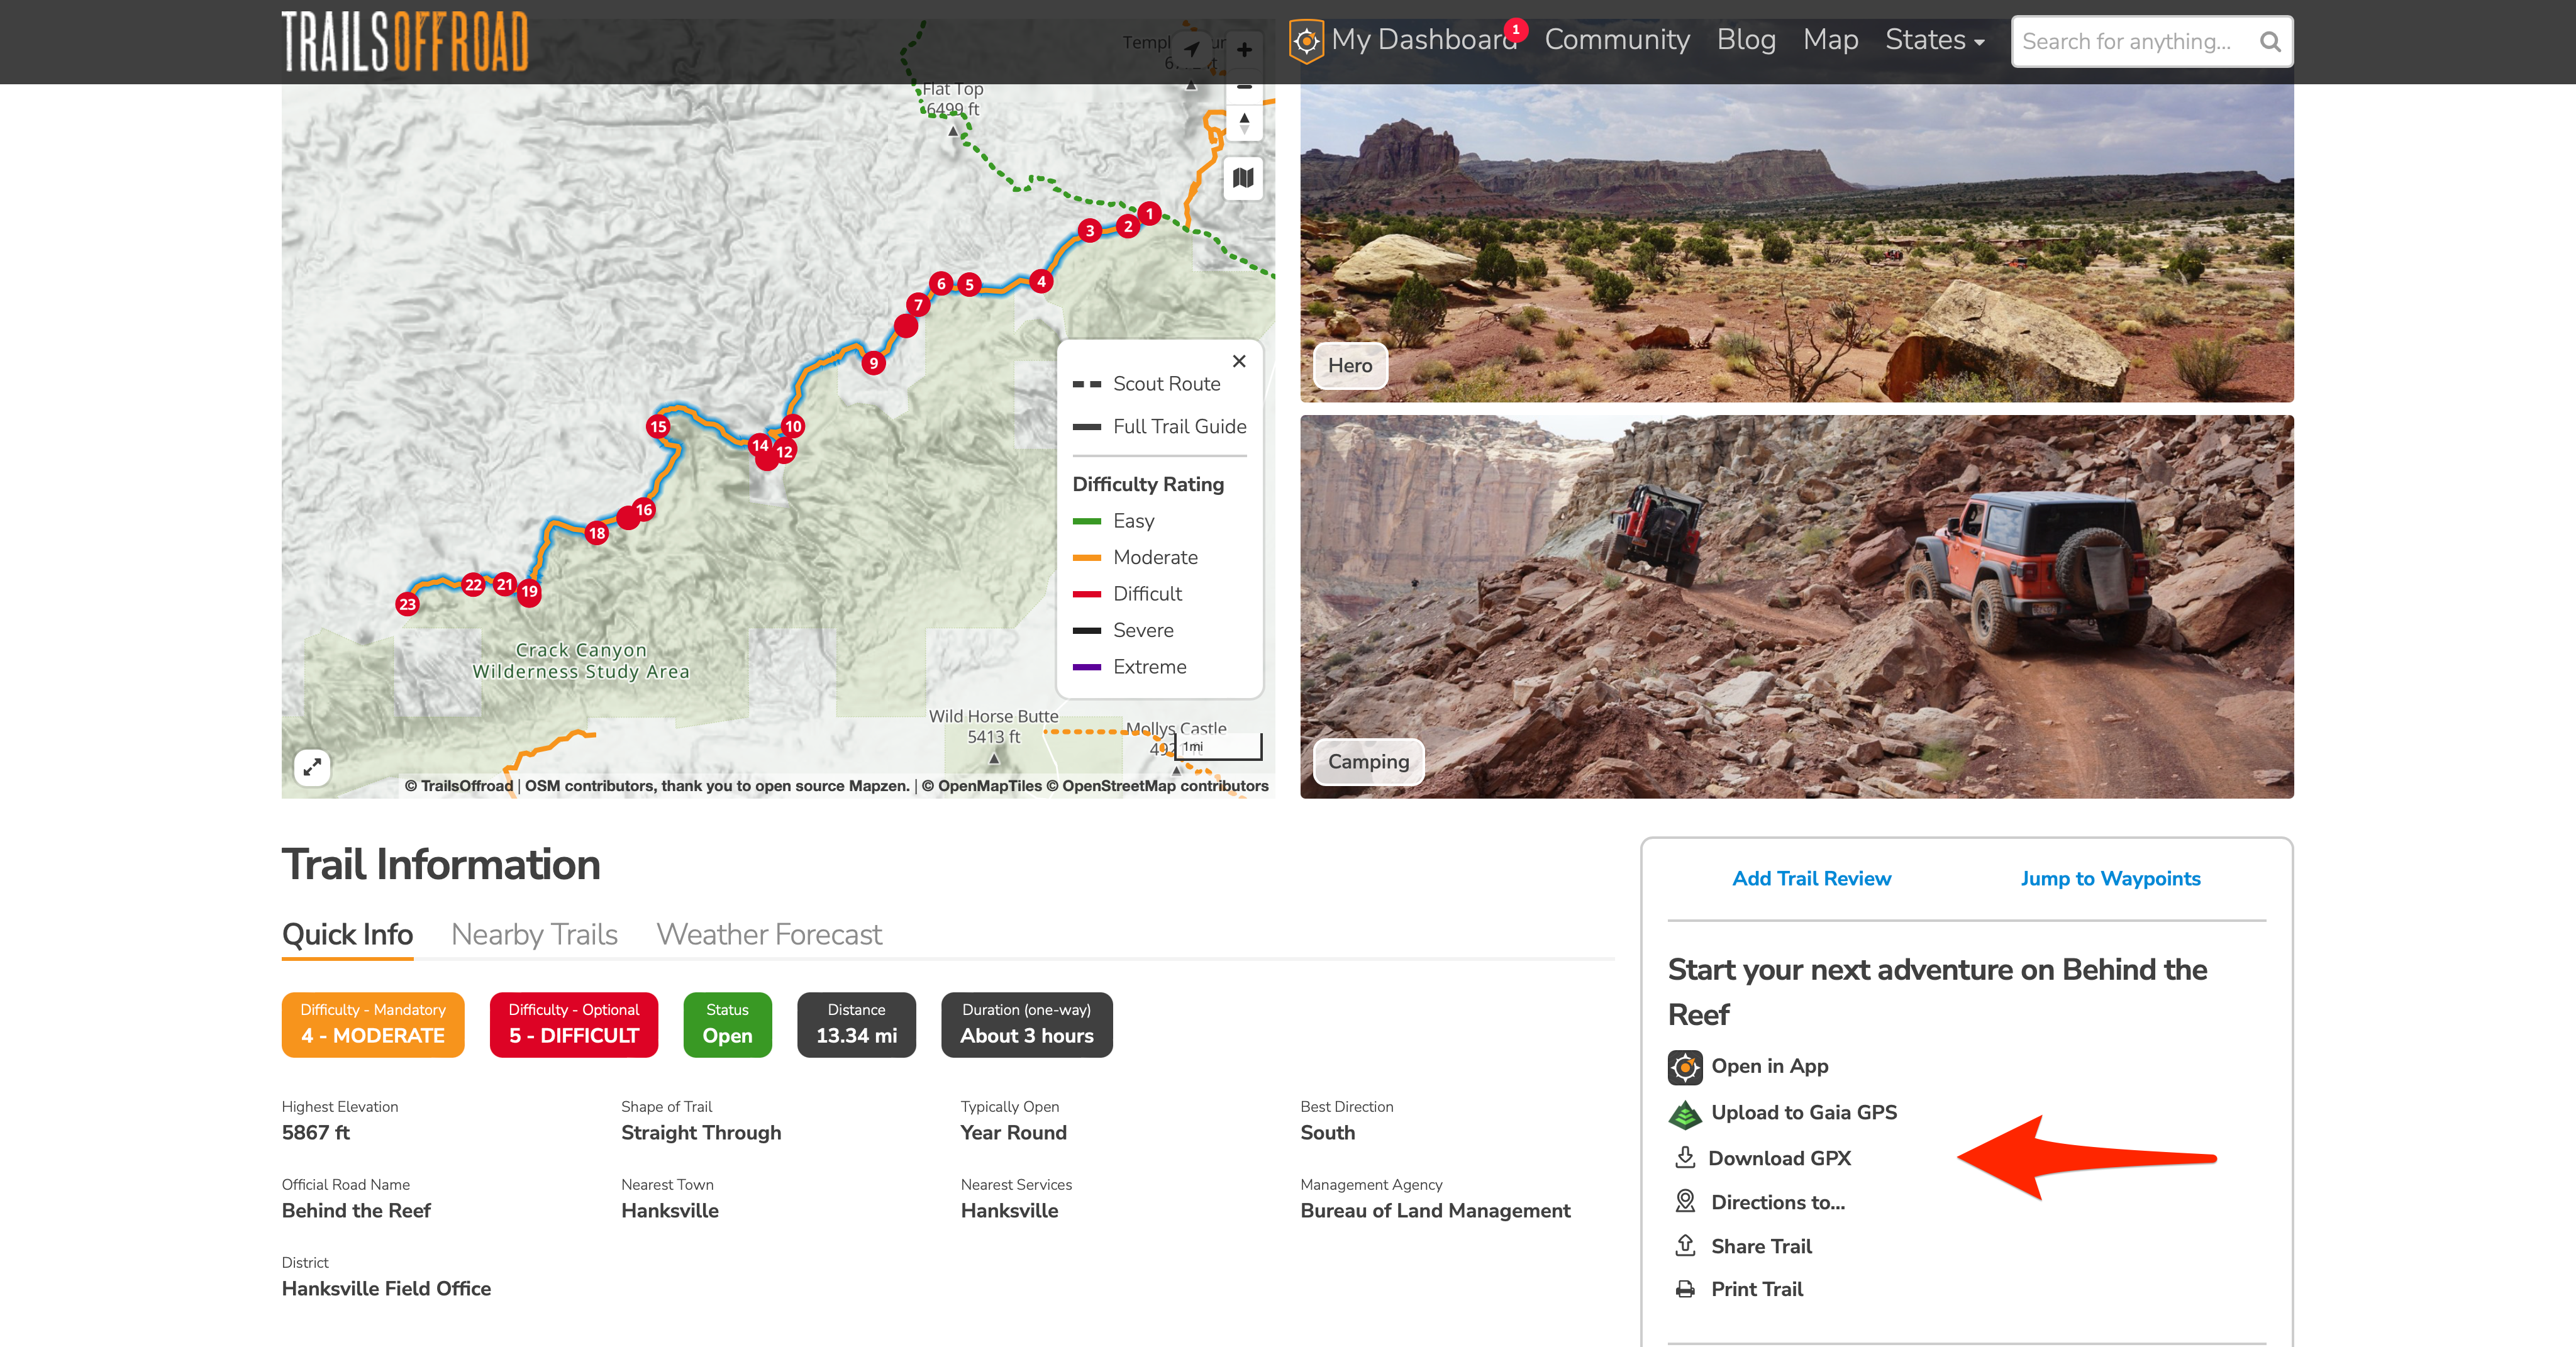Click the Easy green legend swatch

click(x=1087, y=521)
